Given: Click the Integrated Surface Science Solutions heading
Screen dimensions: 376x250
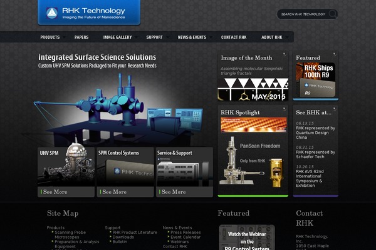Looking at the screenshot, I should pos(97,57).
